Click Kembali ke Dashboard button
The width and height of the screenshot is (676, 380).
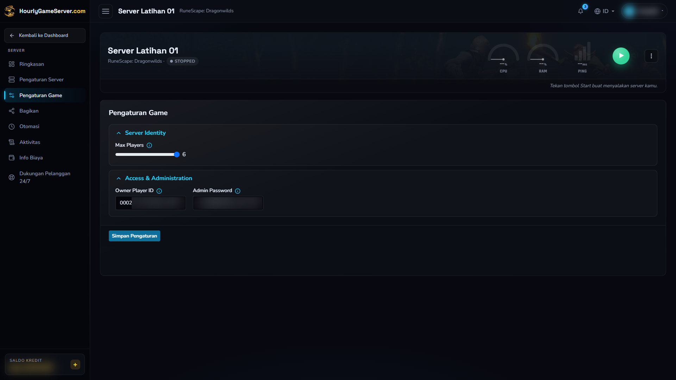click(45, 36)
